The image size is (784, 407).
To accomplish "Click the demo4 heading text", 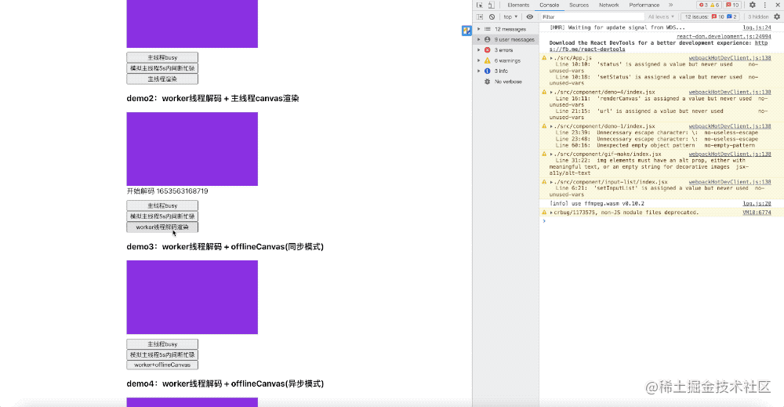I will pos(225,384).
